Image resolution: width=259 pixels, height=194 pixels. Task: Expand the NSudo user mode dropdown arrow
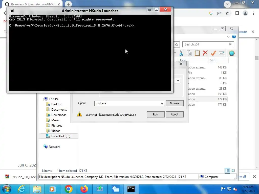pyautogui.click(x=178, y=81)
